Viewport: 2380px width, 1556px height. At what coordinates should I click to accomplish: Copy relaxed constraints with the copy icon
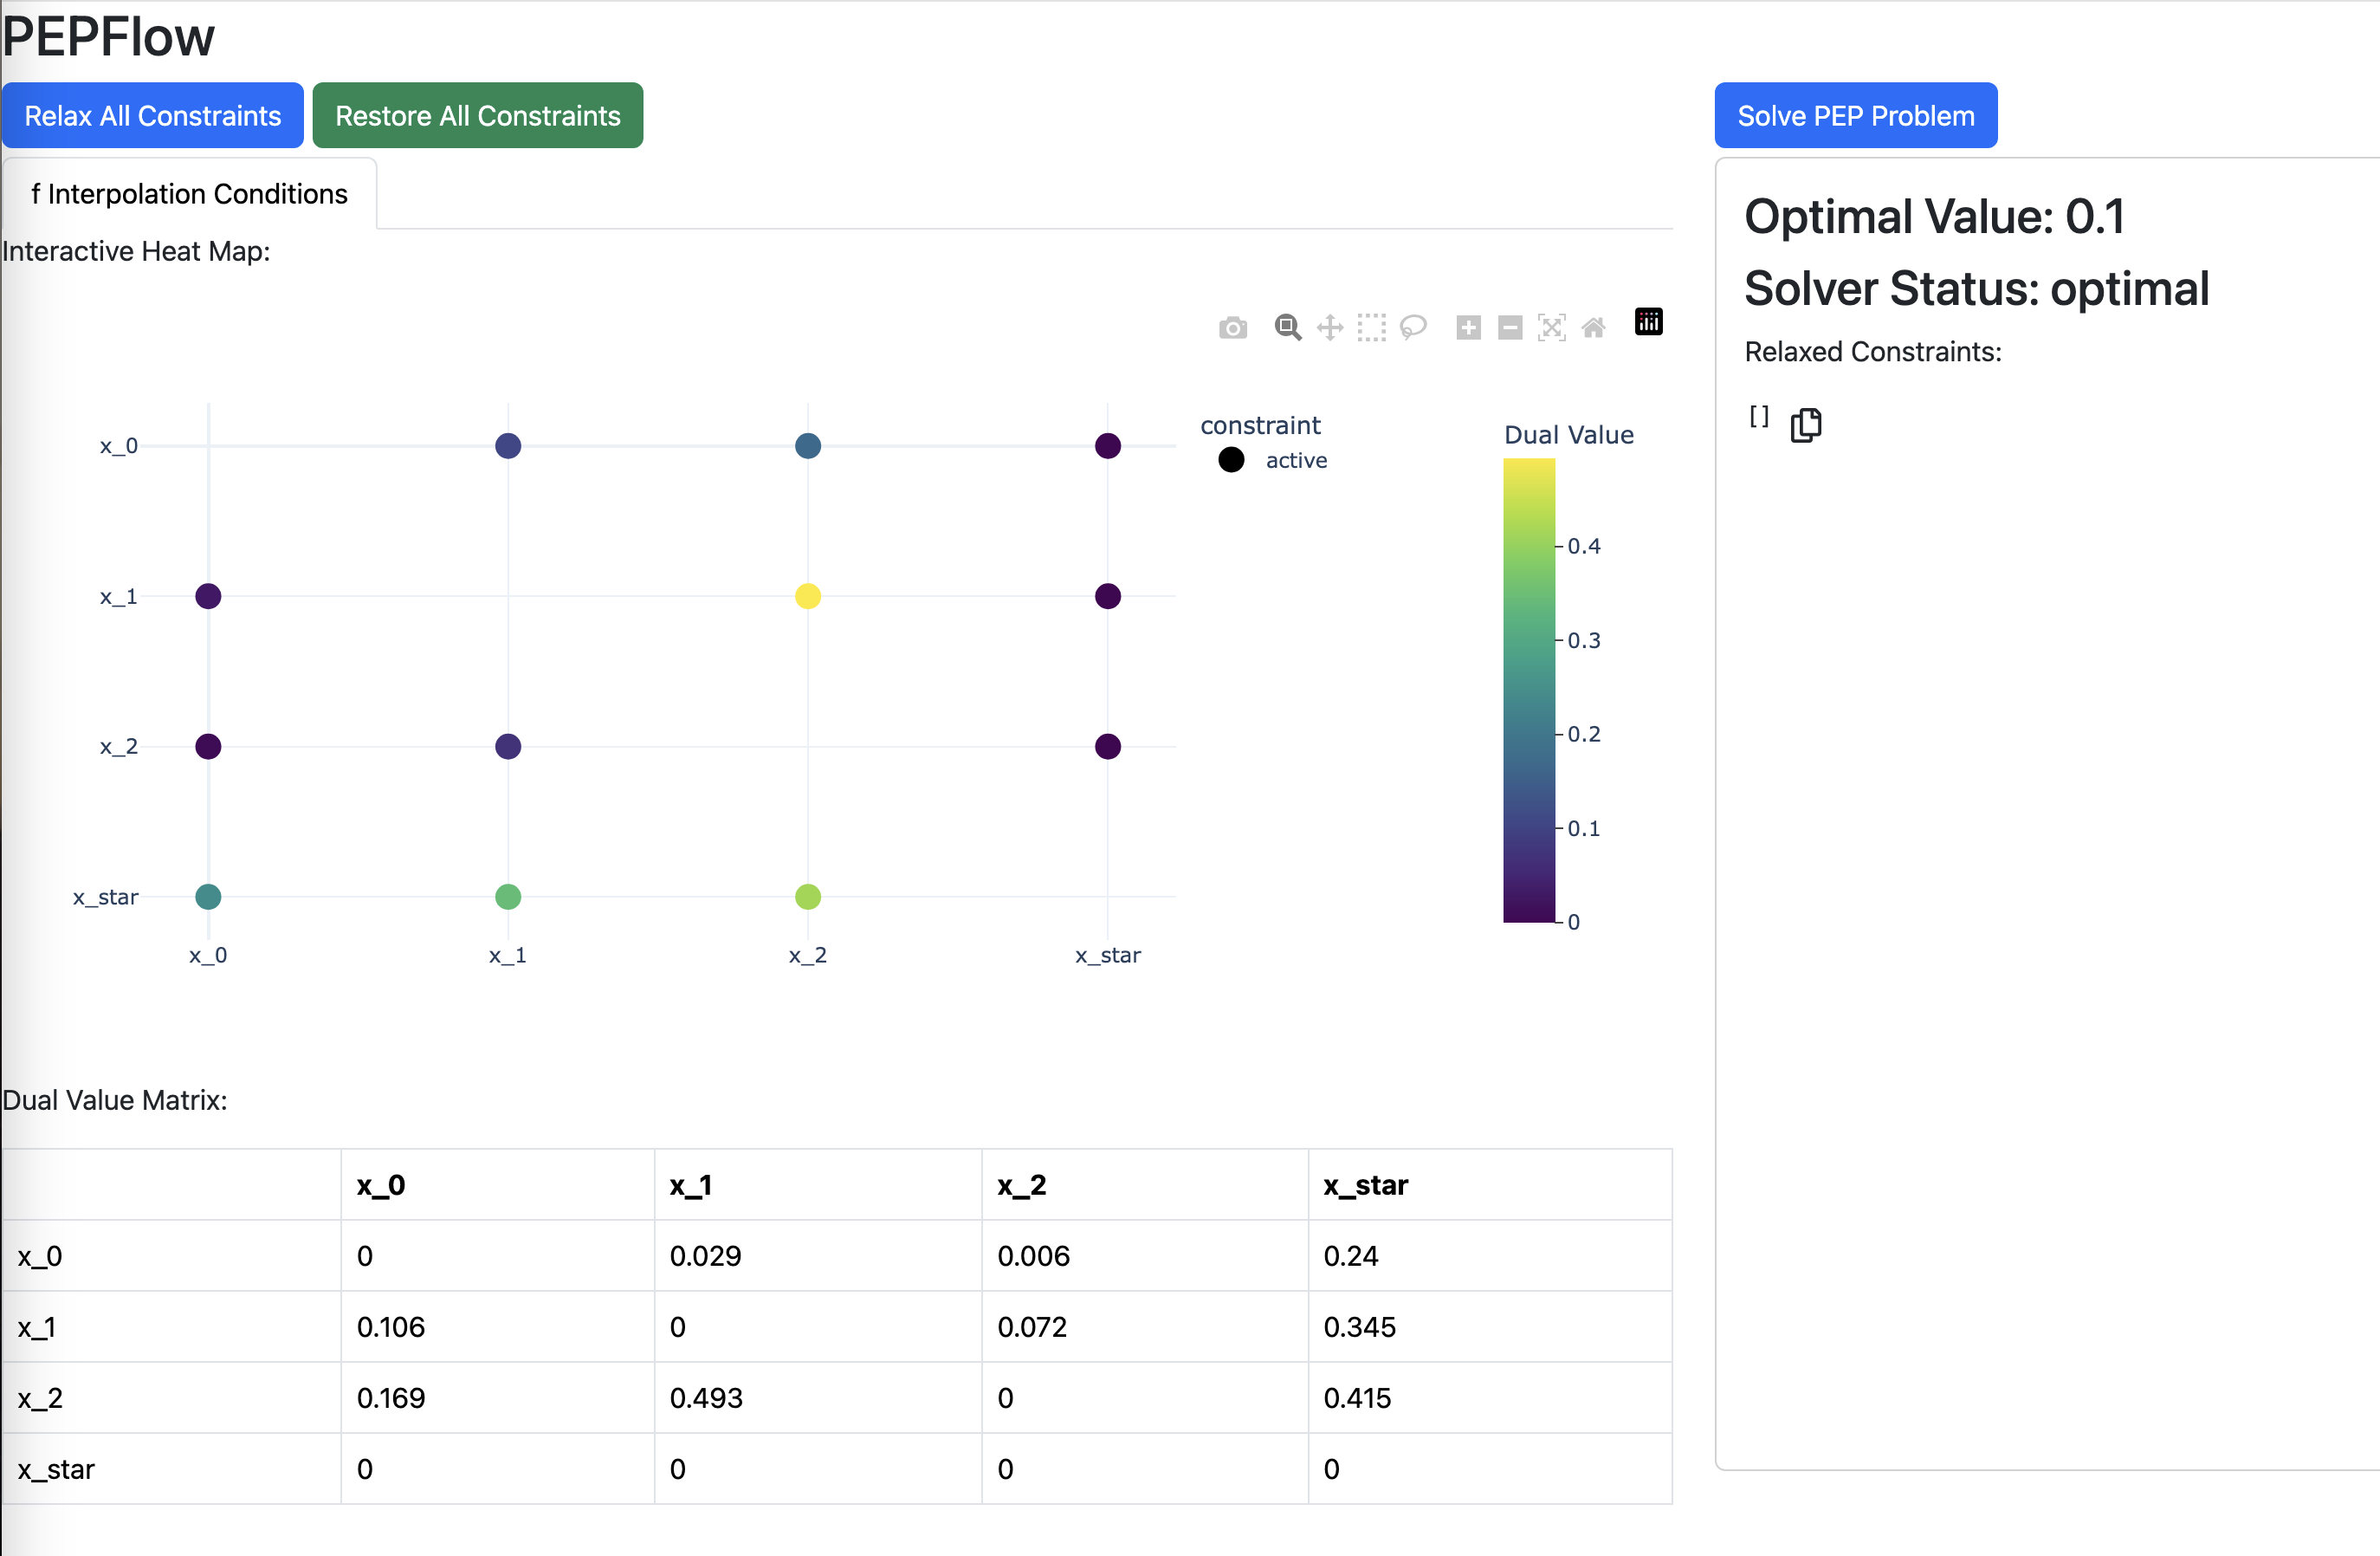pyautogui.click(x=1806, y=425)
